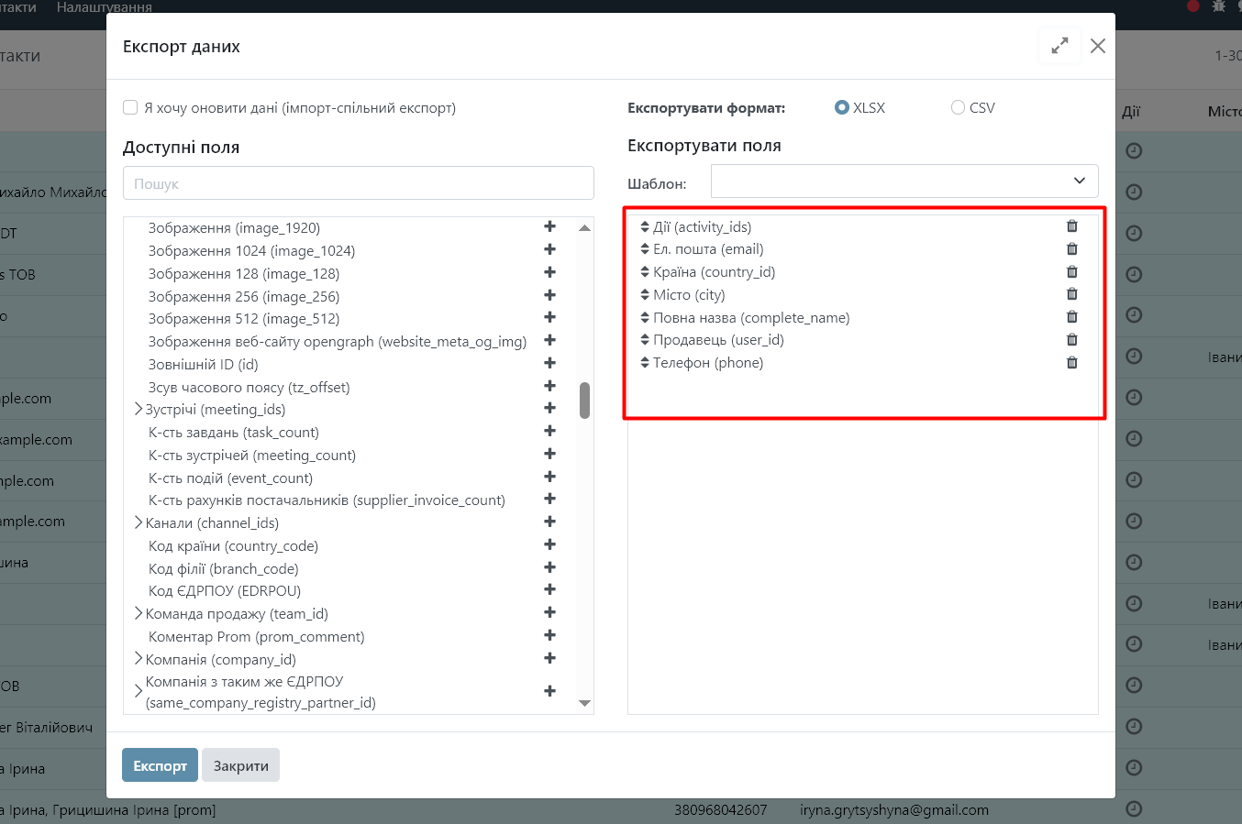This screenshot has height=824, width=1242.
Task: Click plus icon next to Зовнішній ID (id)
Action: coord(549,363)
